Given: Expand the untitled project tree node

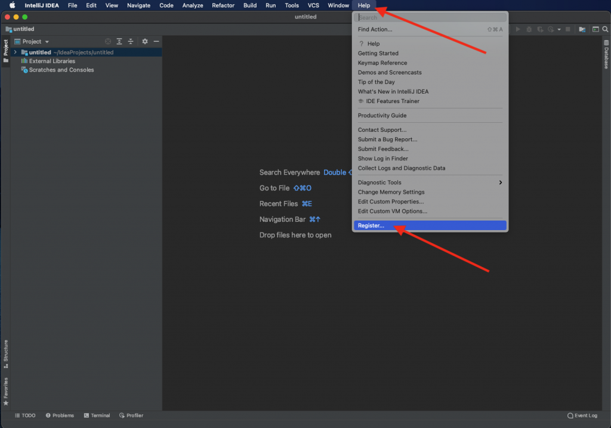Looking at the screenshot, I should (x=15, y=52).
